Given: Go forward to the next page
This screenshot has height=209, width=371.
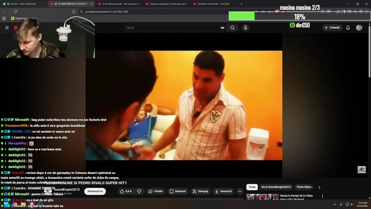Looking at the screenshot, I should 10,12.
